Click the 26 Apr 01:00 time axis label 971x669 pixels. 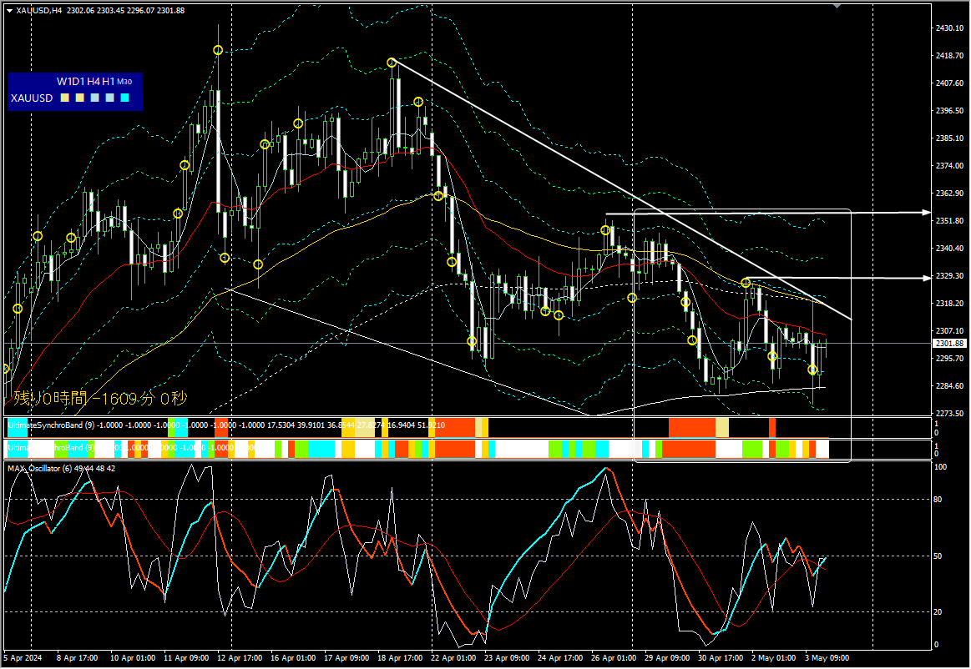614,658
